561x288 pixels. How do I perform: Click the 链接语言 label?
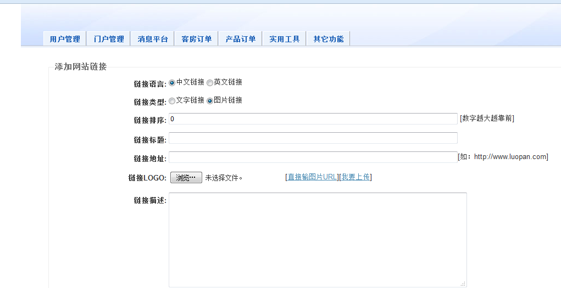150,84
